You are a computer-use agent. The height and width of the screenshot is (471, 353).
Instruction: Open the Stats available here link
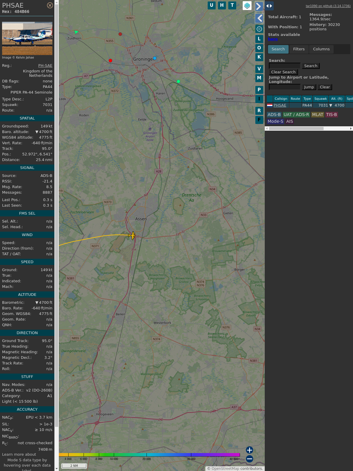coord(273,39)
